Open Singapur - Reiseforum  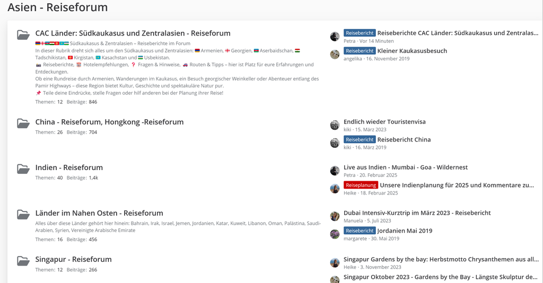click(73, 259)
